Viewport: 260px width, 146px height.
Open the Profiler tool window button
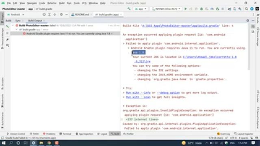128,134
